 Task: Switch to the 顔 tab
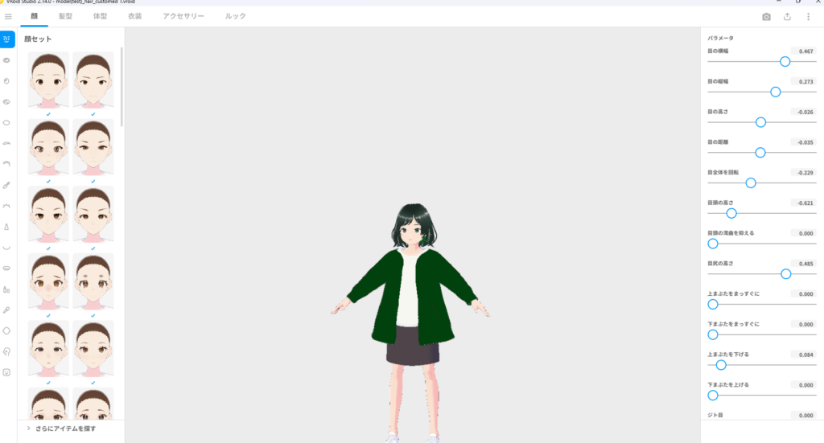[x=34, y=16]
